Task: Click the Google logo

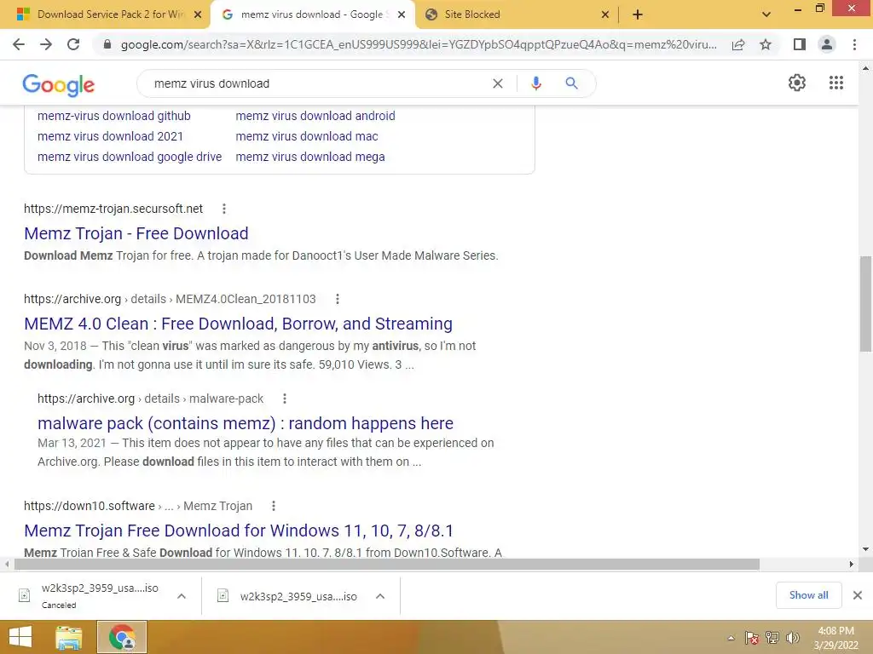Action: point(59,84)
